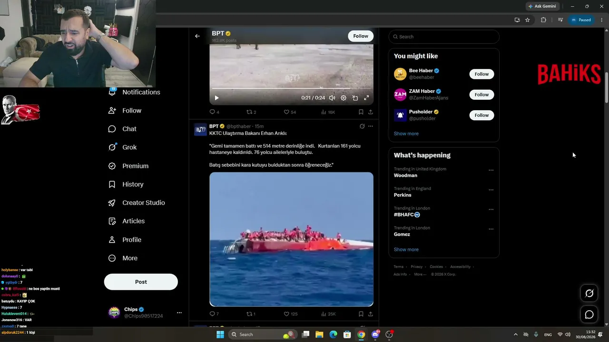Follow the BPT account in the header
This screenshot has width=609, height=342.
pyautogui.click(x=361, y=36)
